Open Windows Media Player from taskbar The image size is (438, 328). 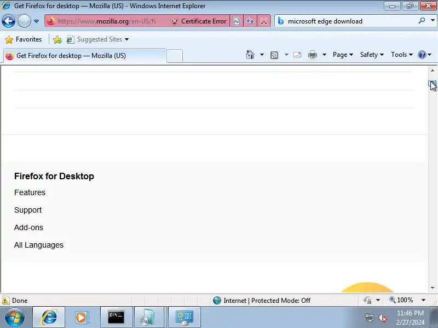tap(82, 317)
